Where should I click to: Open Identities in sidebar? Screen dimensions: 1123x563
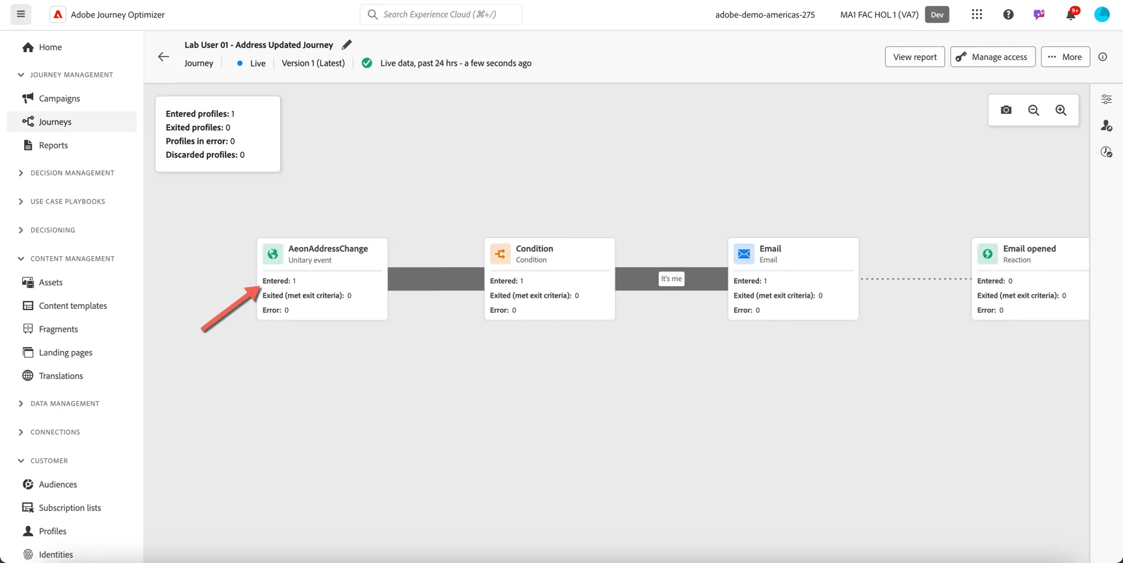tap(71, 555)
